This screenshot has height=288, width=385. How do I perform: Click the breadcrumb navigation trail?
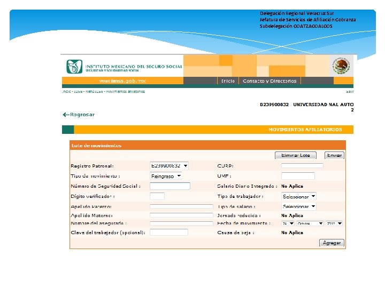(103, 92)
